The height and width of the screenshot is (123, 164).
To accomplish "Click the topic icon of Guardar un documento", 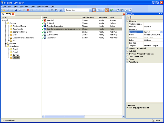I will [x=45, y=29].
